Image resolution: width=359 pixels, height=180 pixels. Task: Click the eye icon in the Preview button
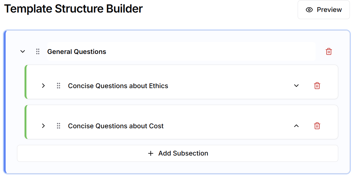pos(309,10)
